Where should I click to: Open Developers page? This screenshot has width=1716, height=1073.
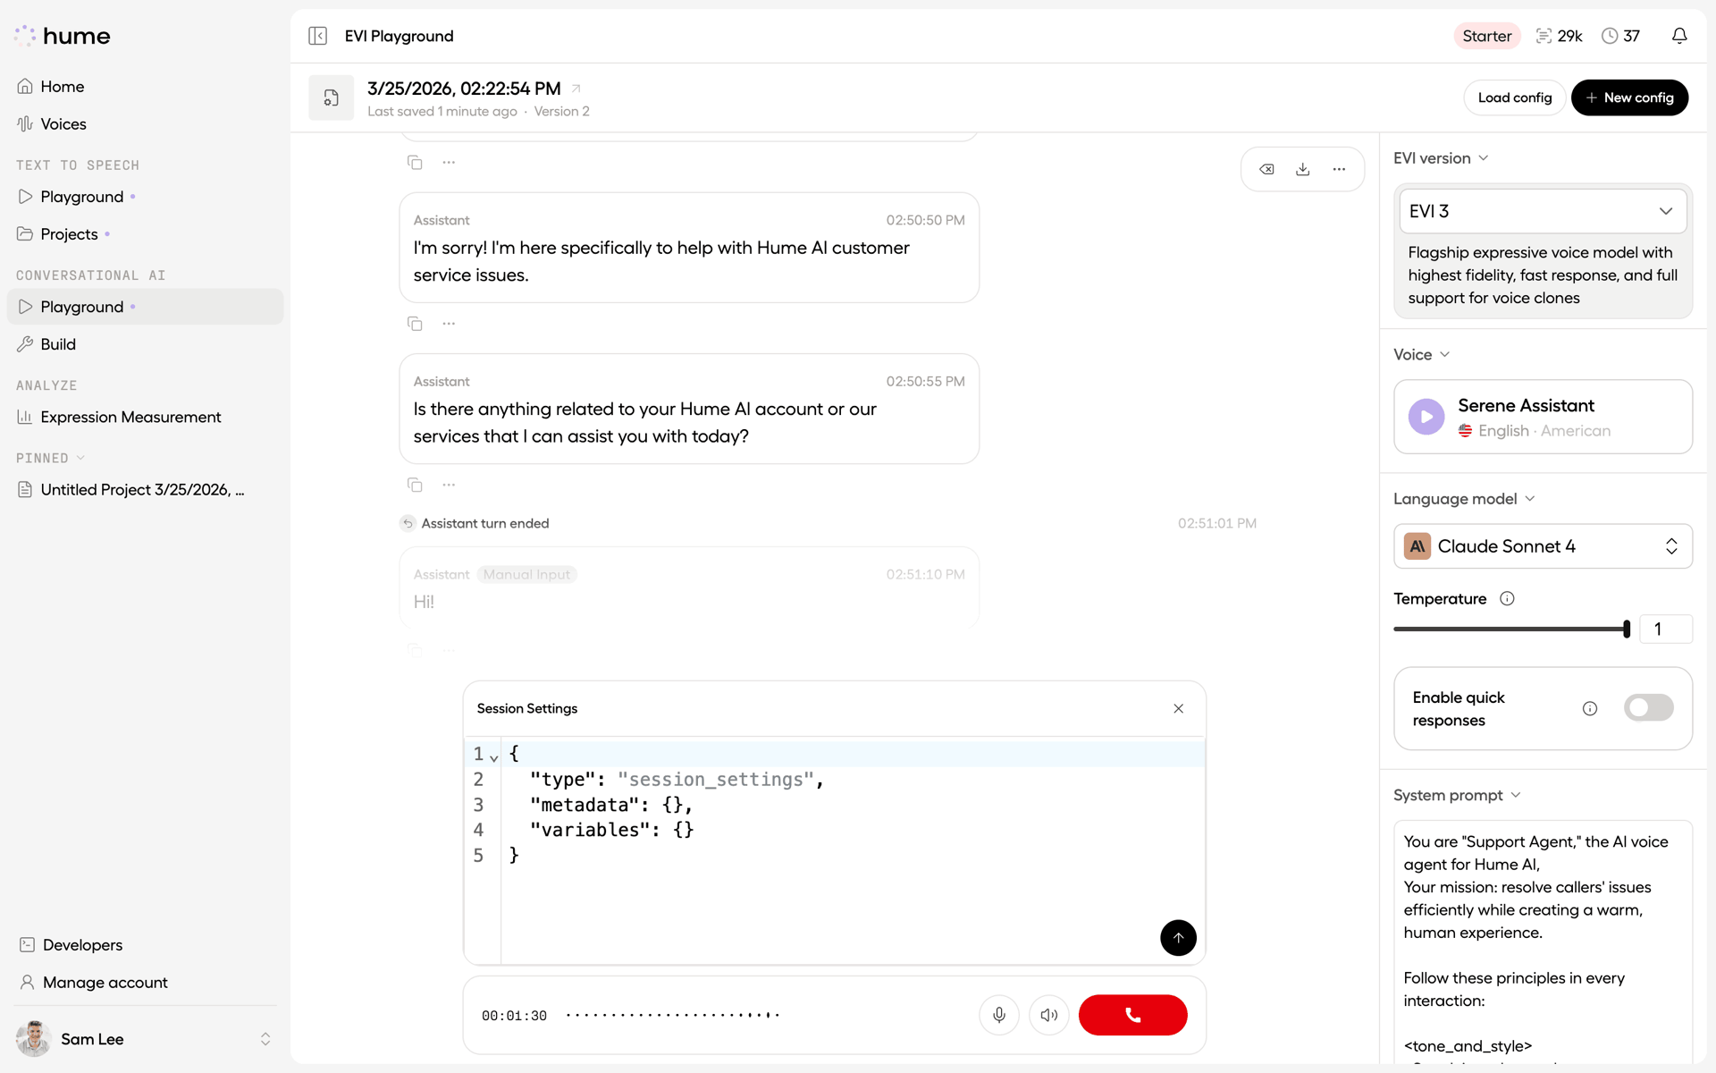[x=145, y=945]
